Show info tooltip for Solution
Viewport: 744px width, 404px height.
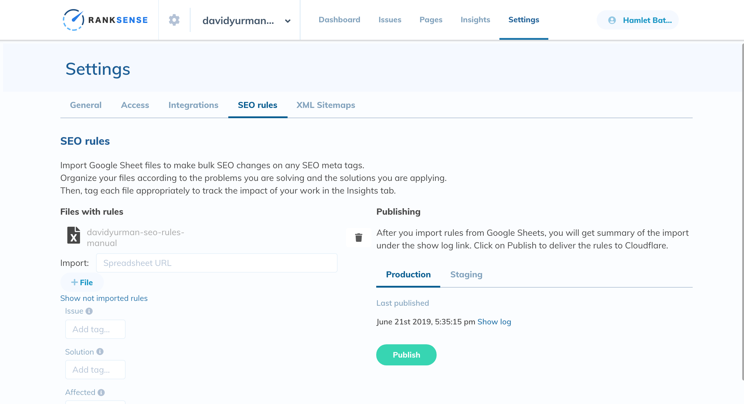pos(100,352)
